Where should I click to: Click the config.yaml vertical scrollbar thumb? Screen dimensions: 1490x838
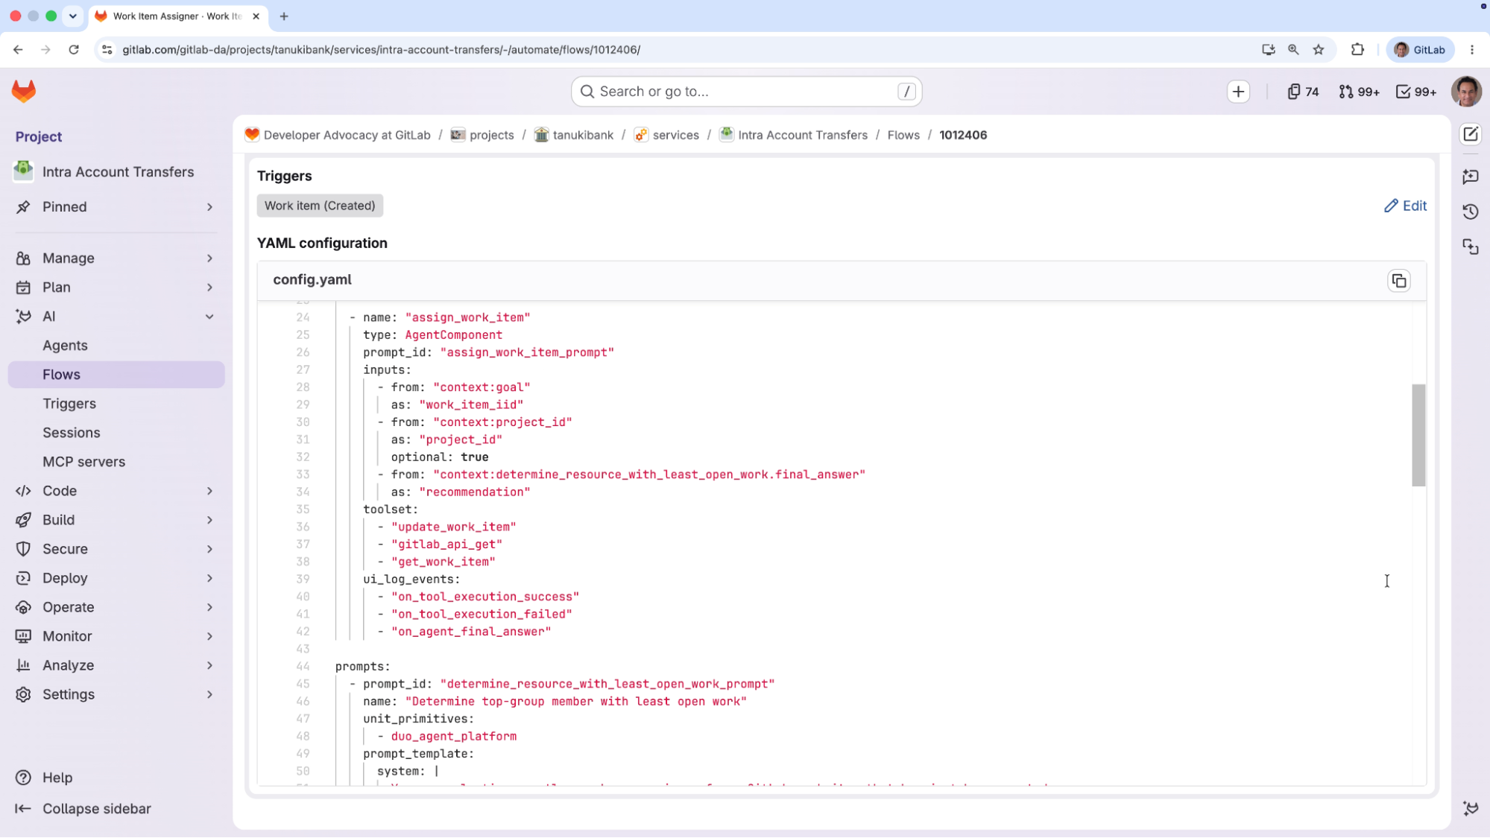pyautogui.click(x=1418, y=436)
